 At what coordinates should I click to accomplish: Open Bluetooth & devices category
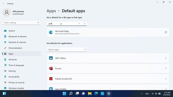[x=22, y=37]
